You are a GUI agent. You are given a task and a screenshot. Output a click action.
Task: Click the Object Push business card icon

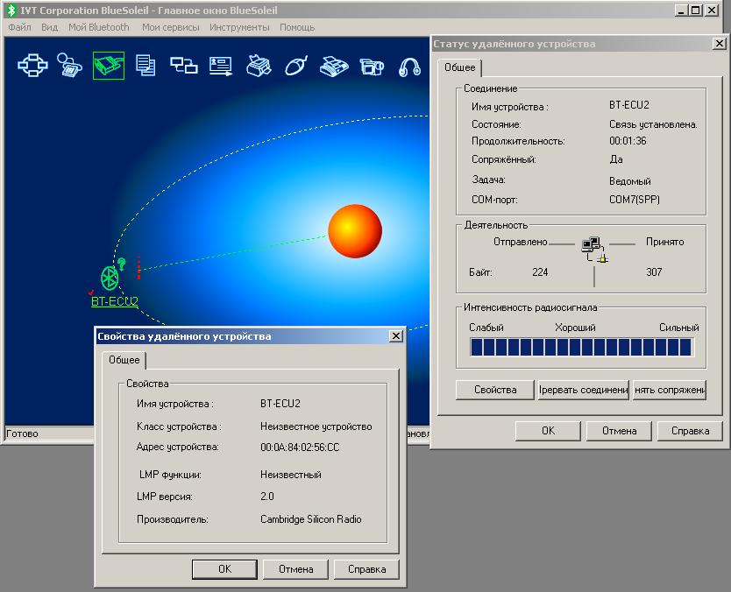(221, 65)
